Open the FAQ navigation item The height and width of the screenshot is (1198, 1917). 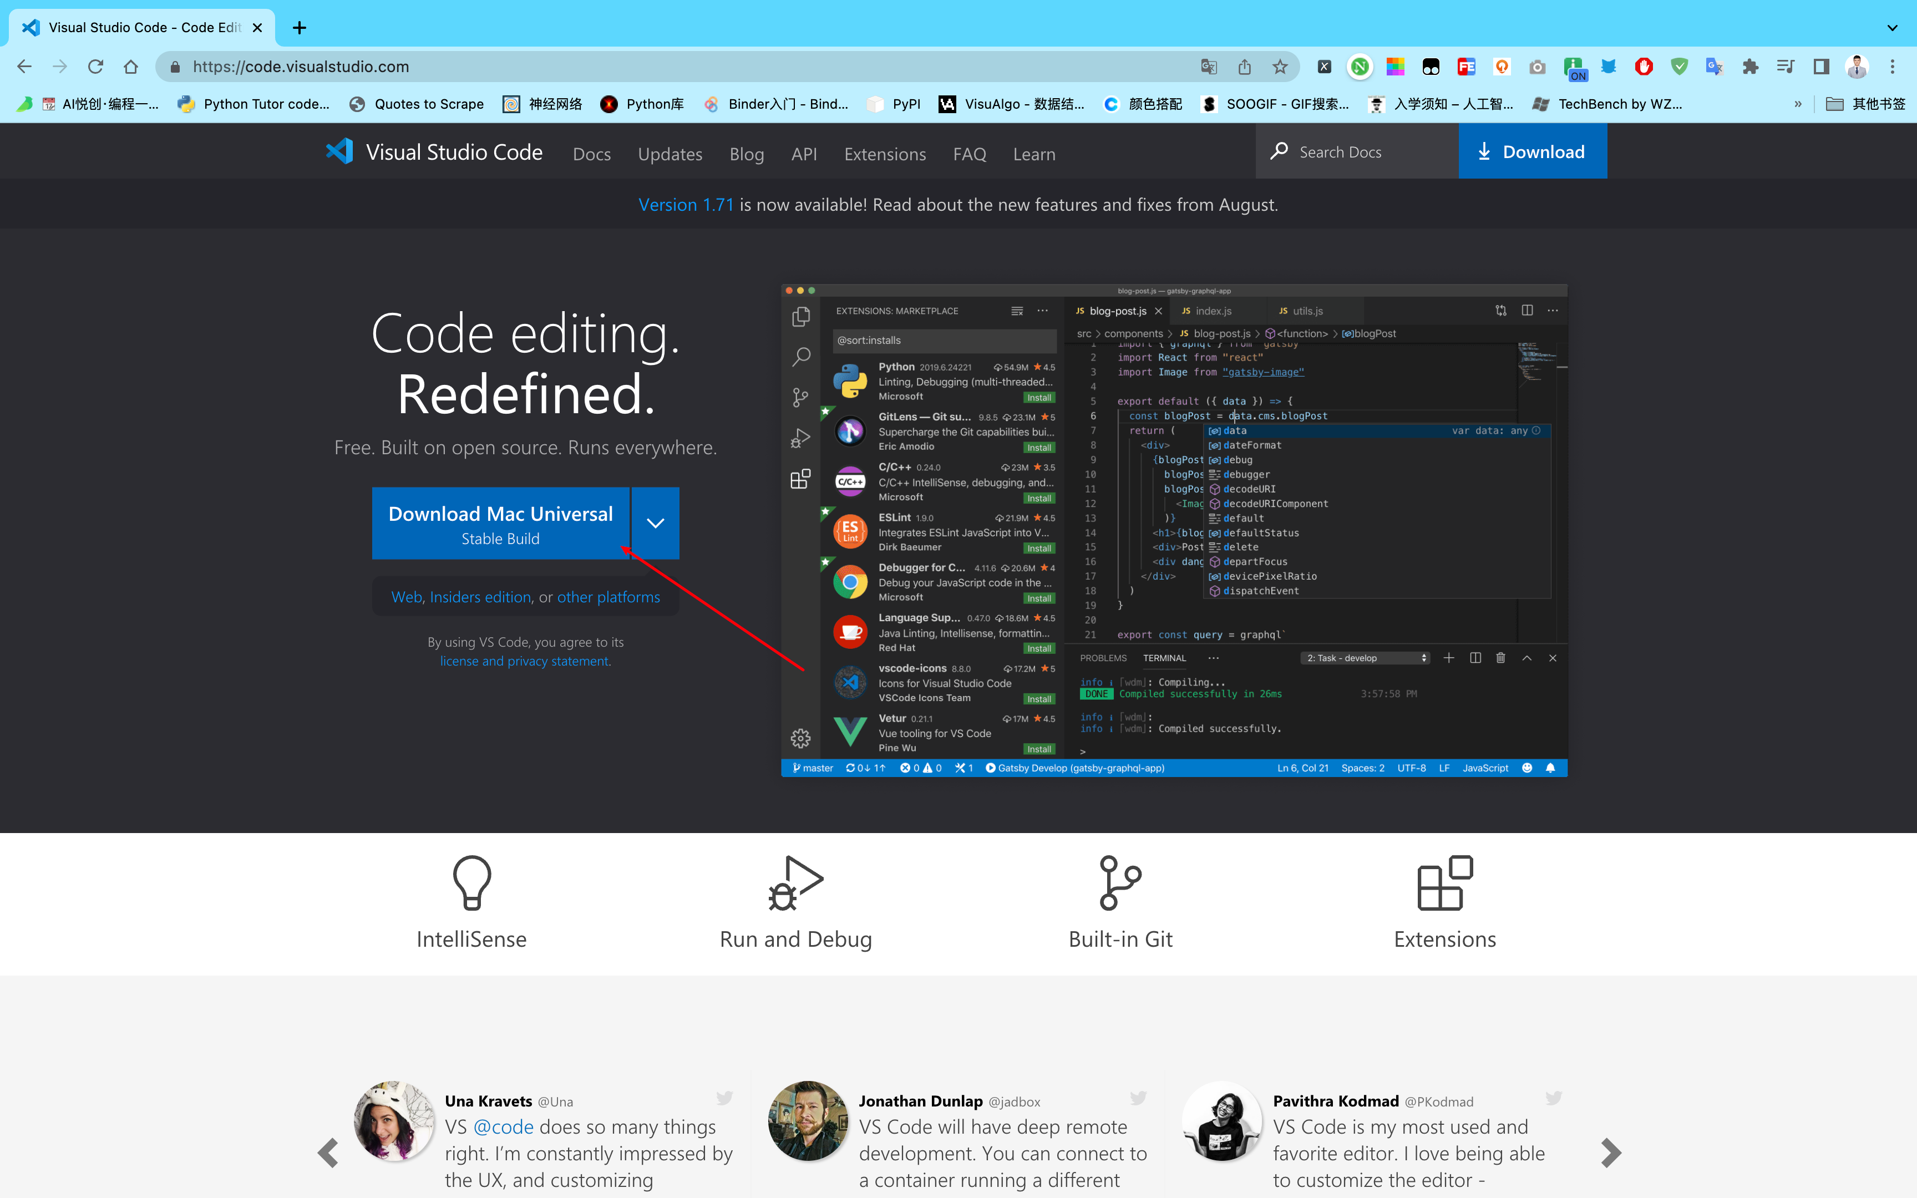coord(970,154)
